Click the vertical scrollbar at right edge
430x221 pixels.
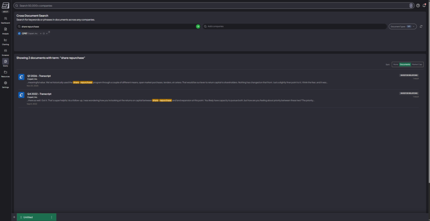coord(429,93)
